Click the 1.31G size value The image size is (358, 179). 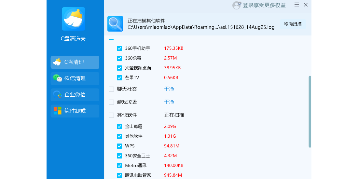170,136
